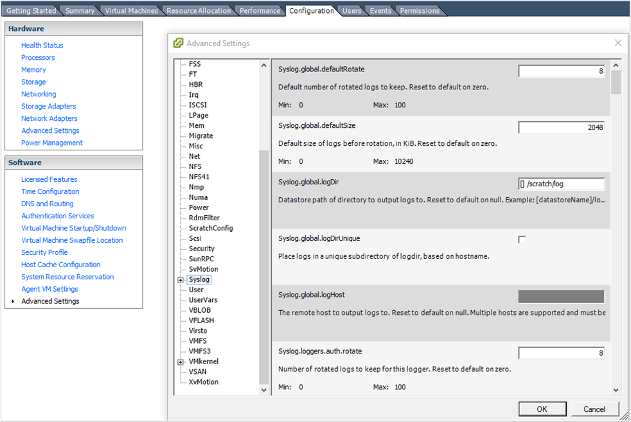The height and width of the screenshot is (422, 631).
Task: Switch to the Summary tab
Action: coord(80,10)
